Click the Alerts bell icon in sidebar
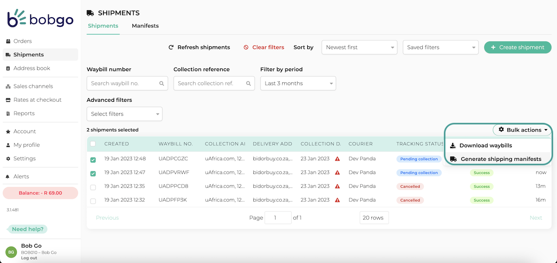 pyautogui.click(x=8, y=177)
